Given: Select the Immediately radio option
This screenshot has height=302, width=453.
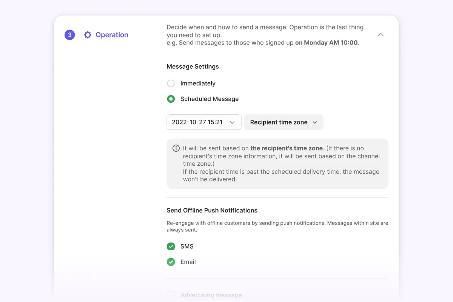Looking at the screenshot, I should click(171, 83).
